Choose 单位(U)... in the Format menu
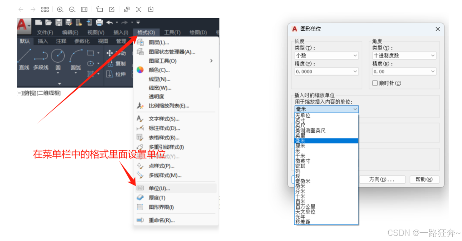 (176, 188)
